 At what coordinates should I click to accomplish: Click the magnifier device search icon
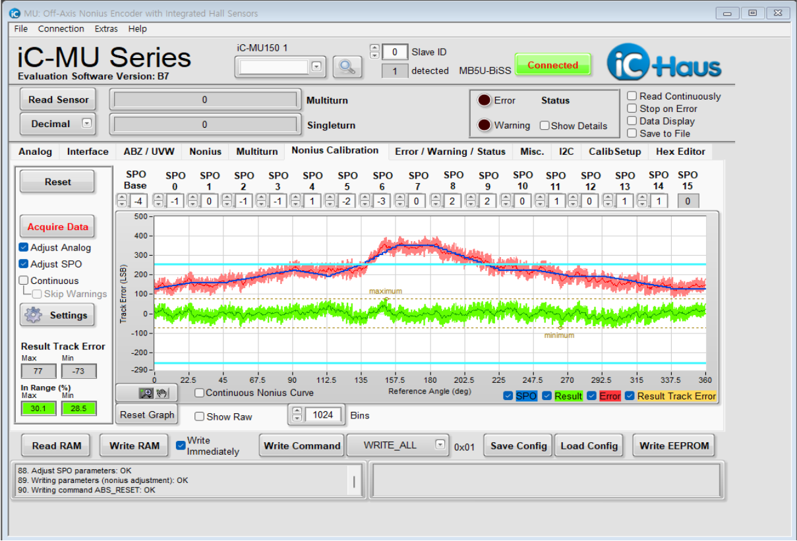pyautogui.click(x=347, y=66)
